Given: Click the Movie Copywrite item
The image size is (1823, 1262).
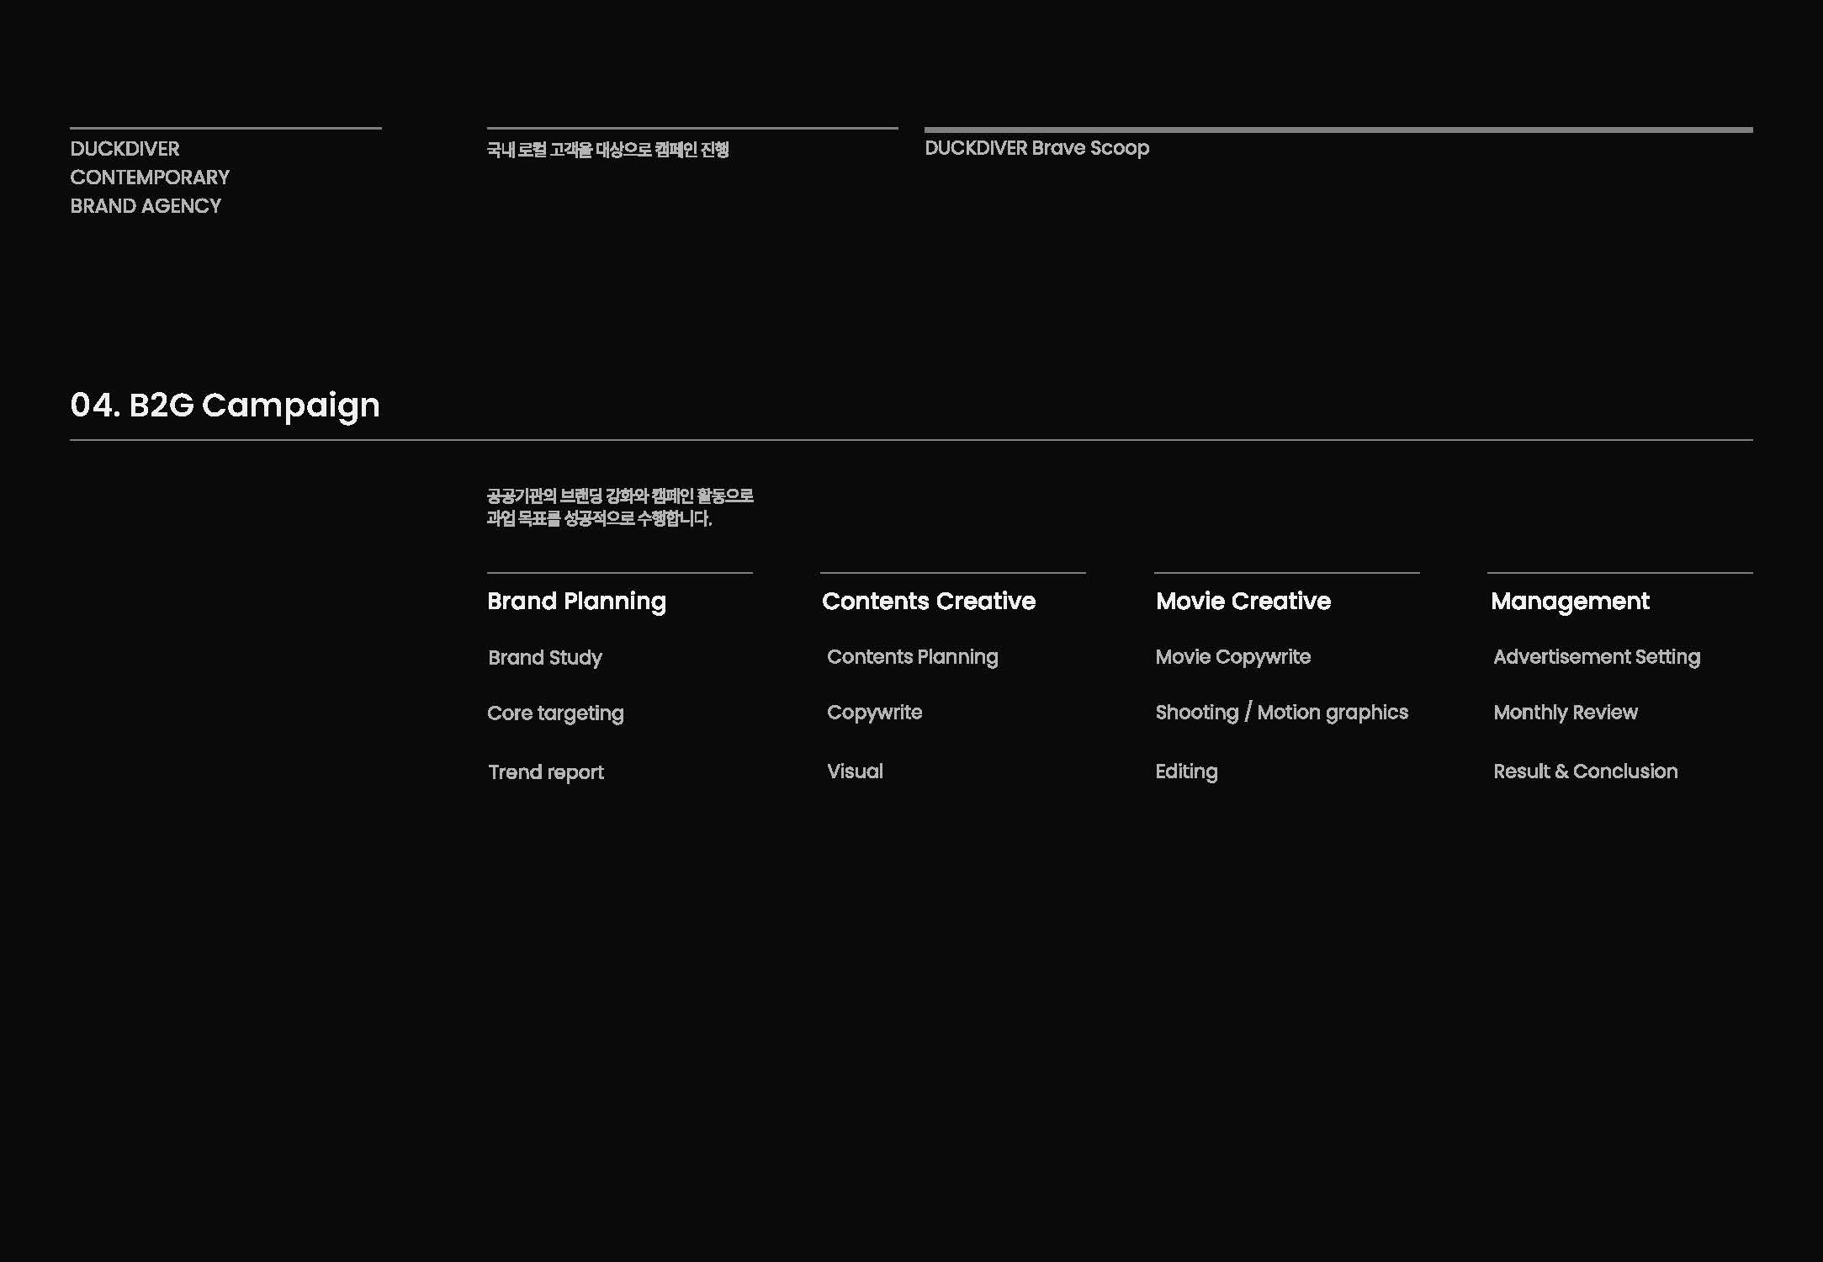Looking at the screenshot, I should [1232, 656].
